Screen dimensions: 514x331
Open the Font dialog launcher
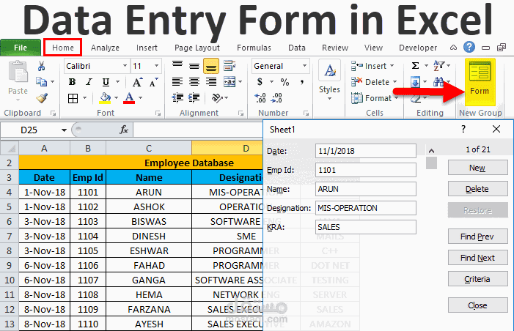coord(158,114)
